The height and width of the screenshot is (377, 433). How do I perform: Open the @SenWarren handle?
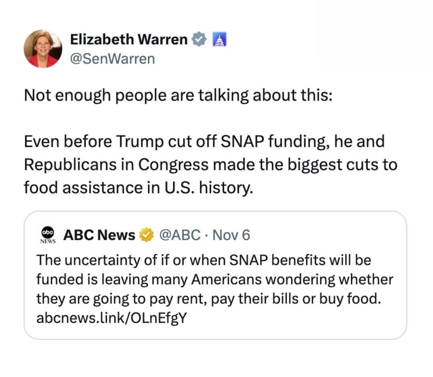[112, 59]
